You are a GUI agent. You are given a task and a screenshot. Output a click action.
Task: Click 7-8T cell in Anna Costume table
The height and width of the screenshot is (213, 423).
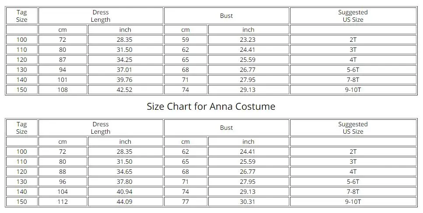coord(353,192)
